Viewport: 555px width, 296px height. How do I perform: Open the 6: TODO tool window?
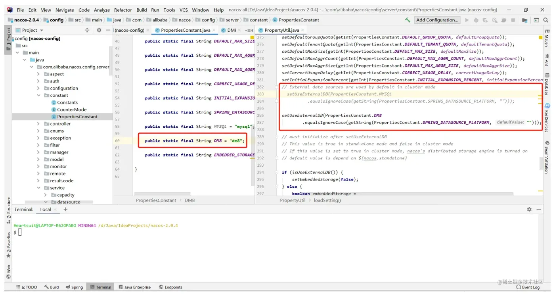click(27, 287)
